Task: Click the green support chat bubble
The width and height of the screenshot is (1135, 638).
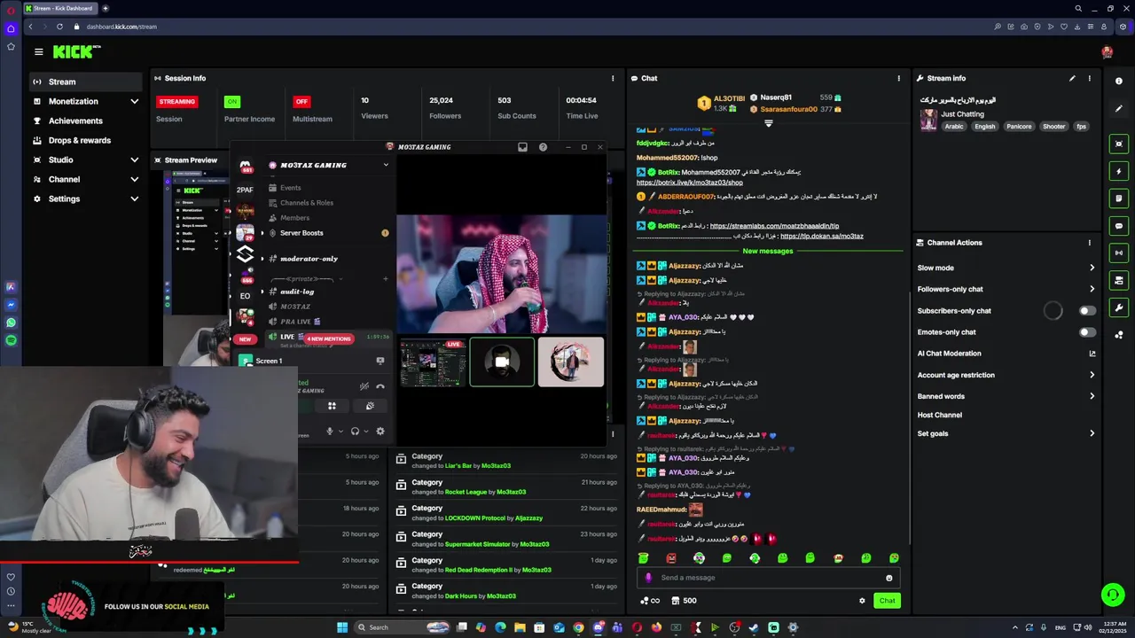Action: click(x=1112, y=595)
